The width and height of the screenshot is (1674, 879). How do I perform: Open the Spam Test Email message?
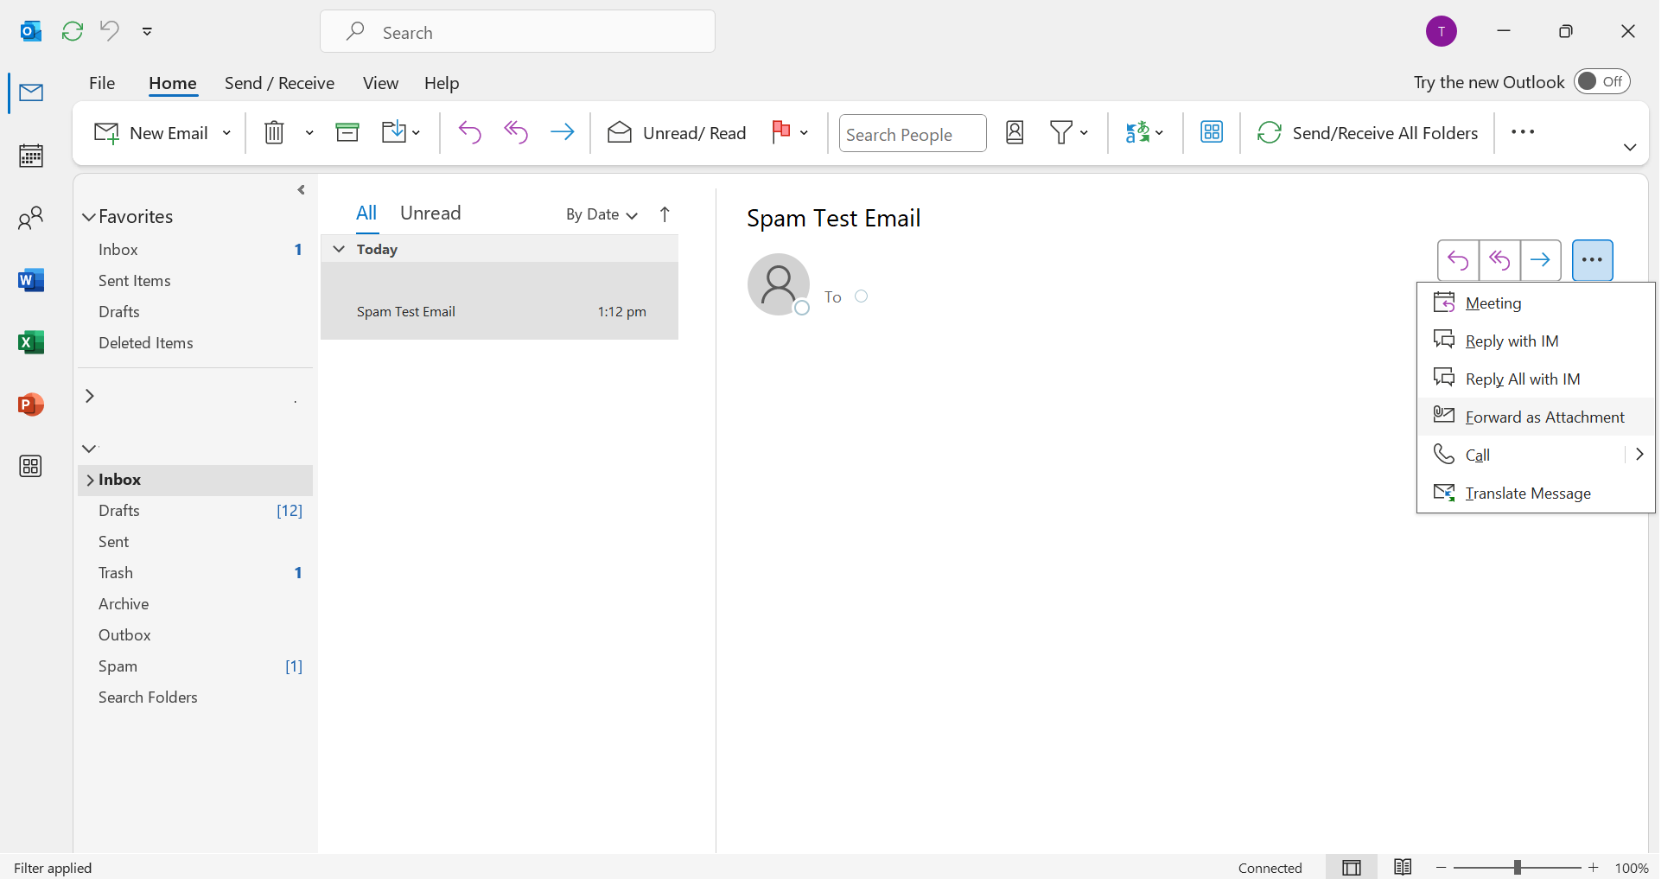point(500,302)
